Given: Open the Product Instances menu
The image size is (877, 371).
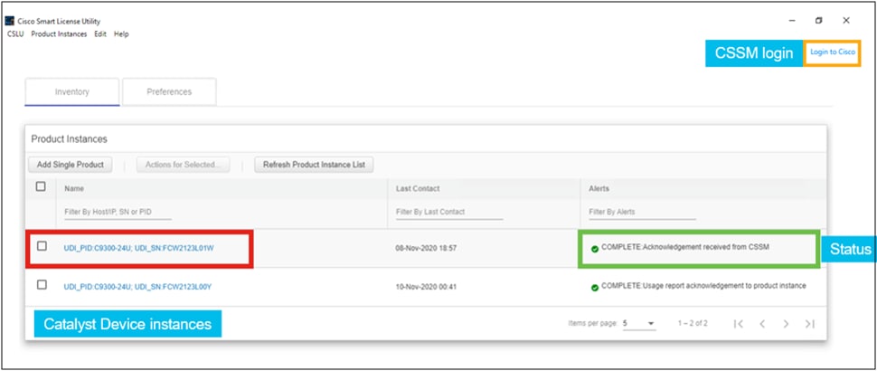Looking at the screenshot, I should tap(60, 34).
